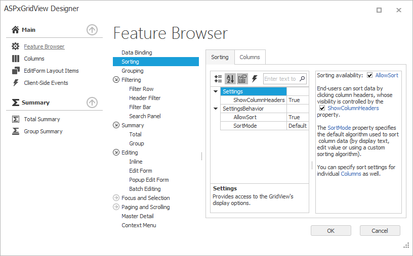Image resolution: width=413 pixels, height=256 pixels.
Task: Open Group Summary page
Action: [x=43, y=131]
